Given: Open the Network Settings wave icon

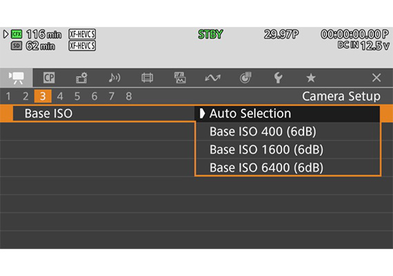Looking at the screenshot, I should (212, 78).
